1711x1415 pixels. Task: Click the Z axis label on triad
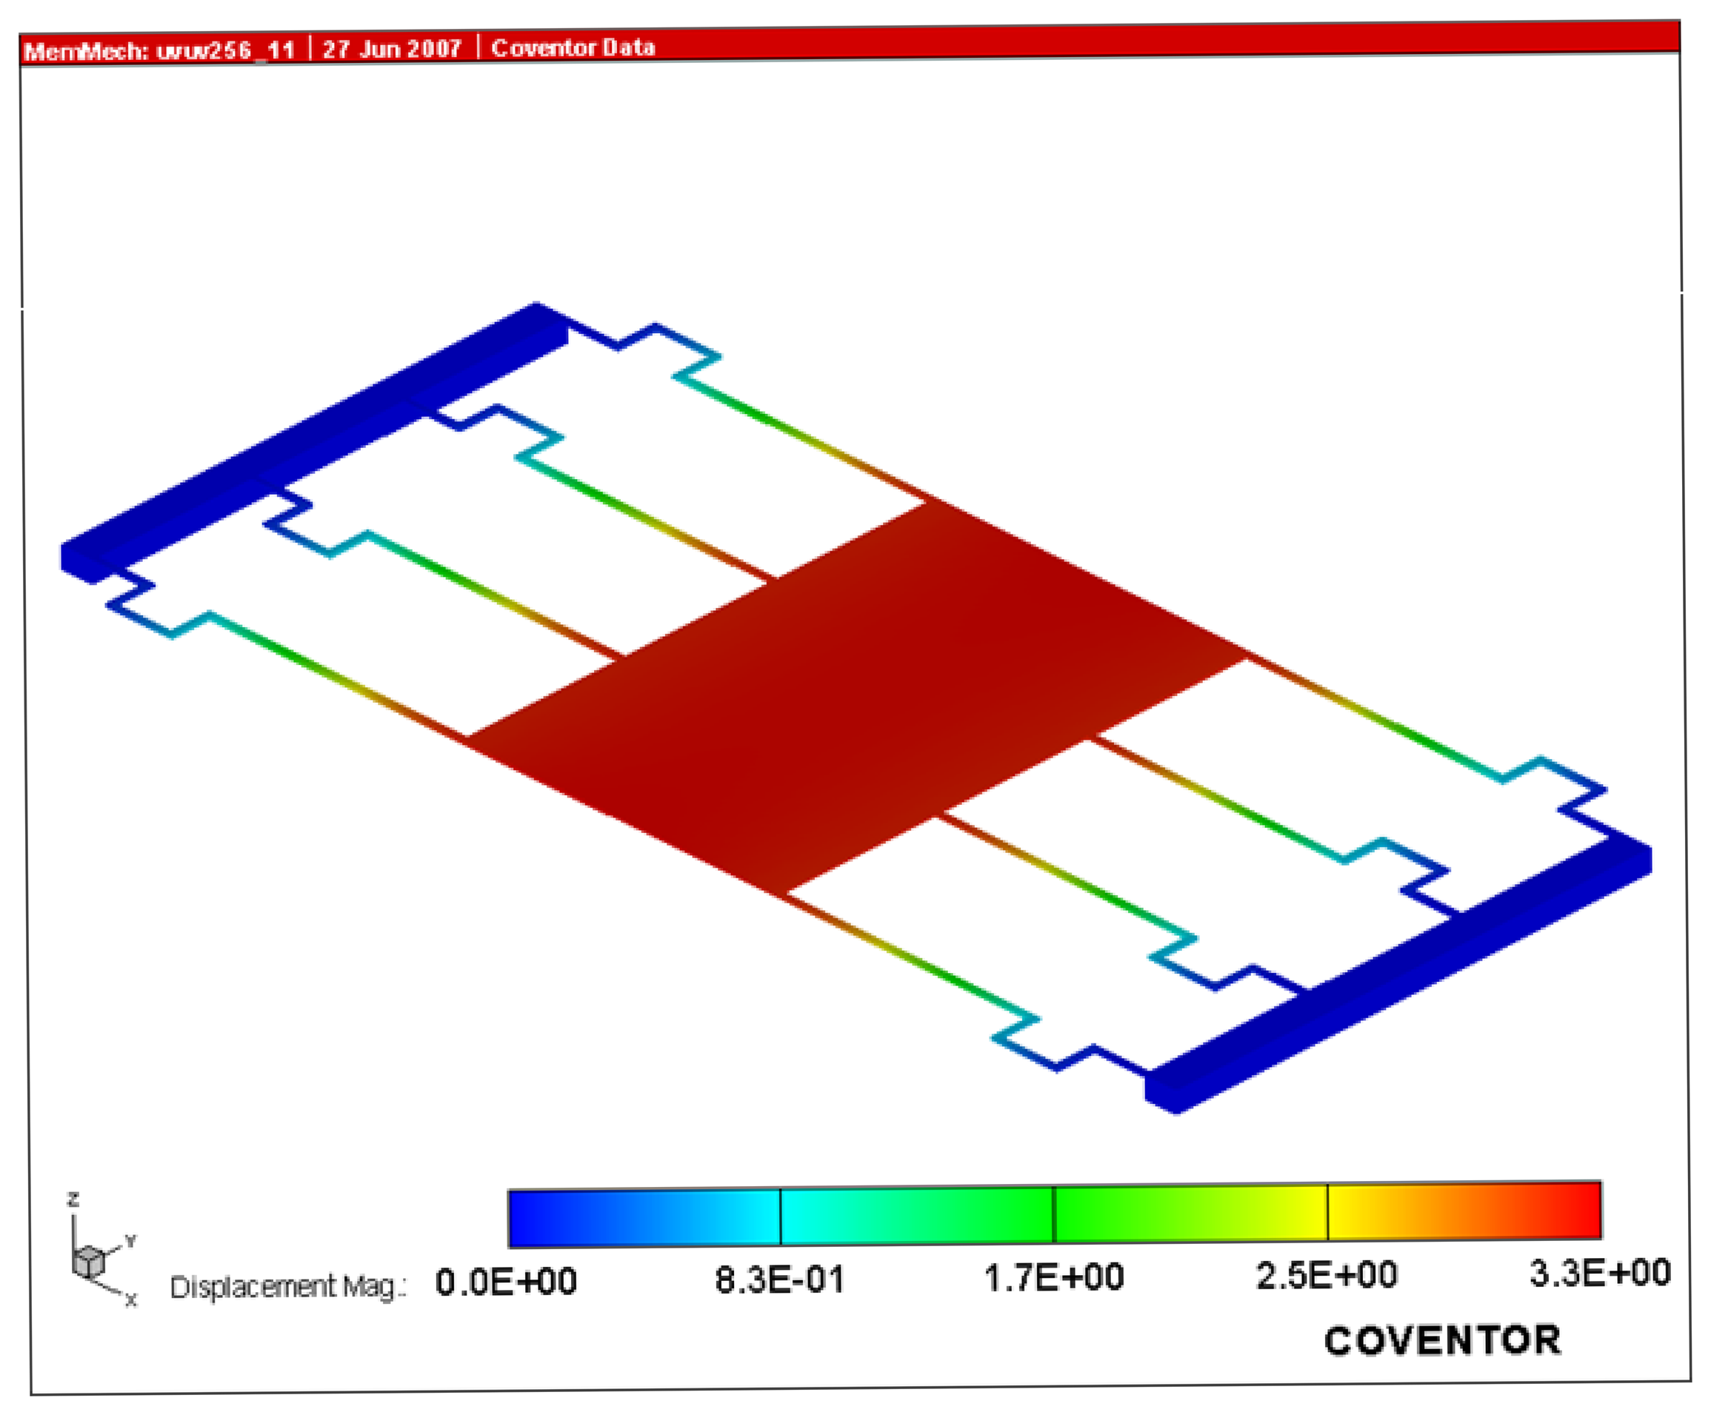[x=73, y=1199]
